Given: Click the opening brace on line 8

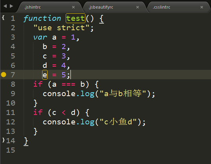Looking at the screenshot, I should click(x=96, y=84).
